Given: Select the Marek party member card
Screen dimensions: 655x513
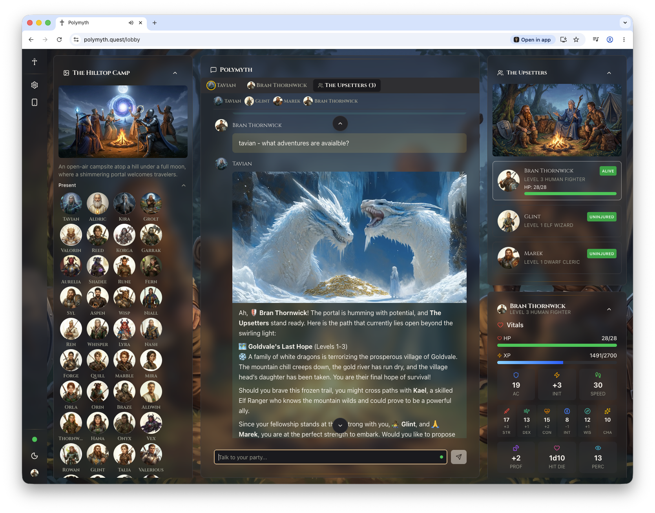Looking at the screenshot, I should [x=557, y=257].
